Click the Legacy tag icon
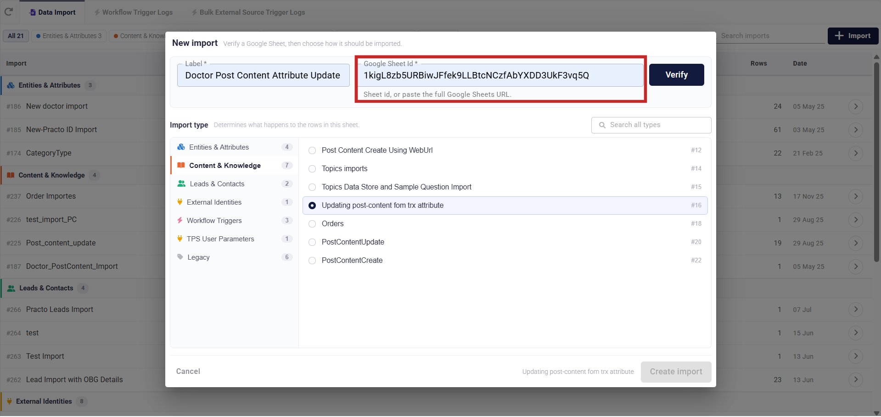881x417 pixels. click(x=180, y=257)
